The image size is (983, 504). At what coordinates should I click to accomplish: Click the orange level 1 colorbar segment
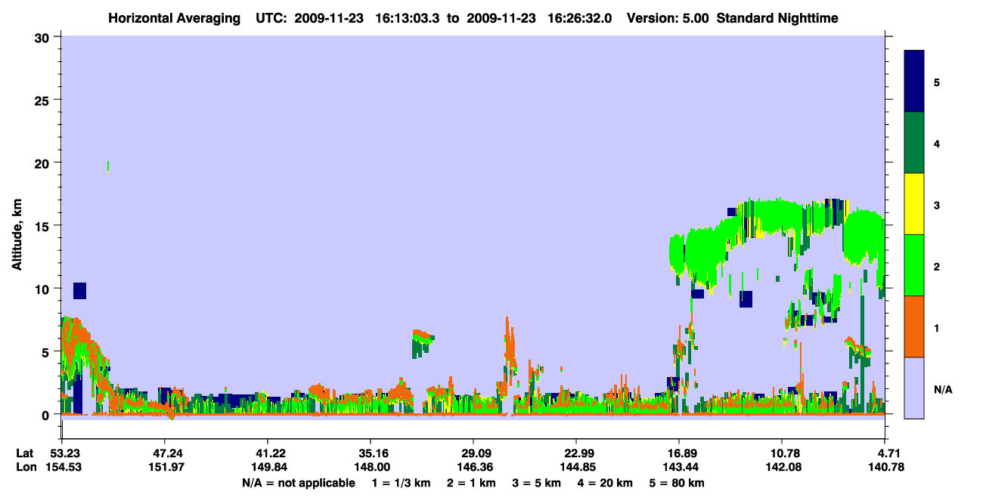click(914, 326)
